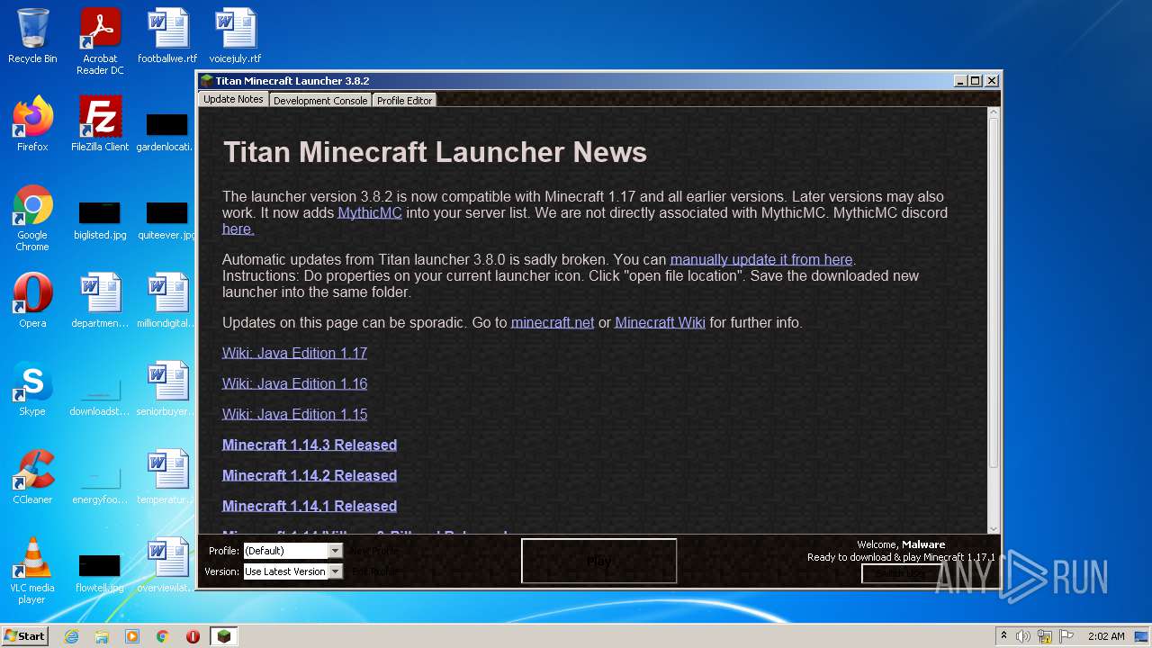The width and height of the screenshot is (1152, 648).
Task: Click the Play button
Action: click(x=598, y=561)
